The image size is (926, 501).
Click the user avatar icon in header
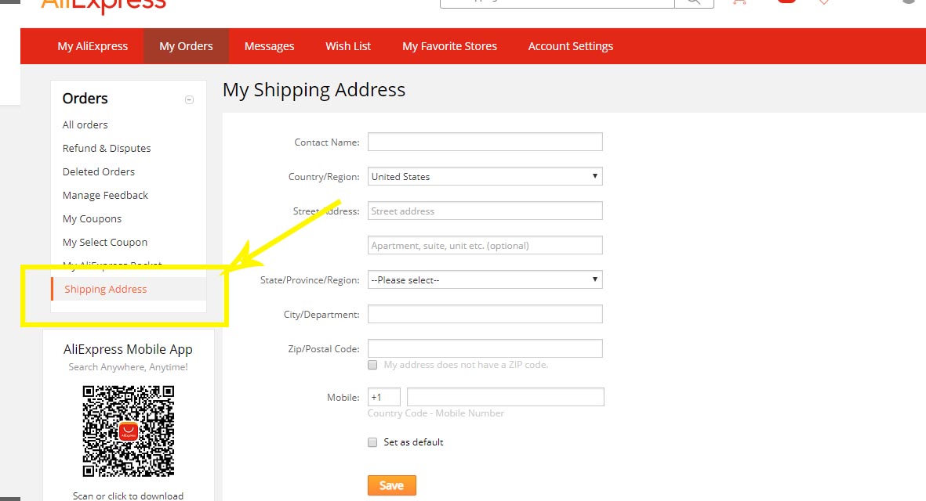pos(909,2)
